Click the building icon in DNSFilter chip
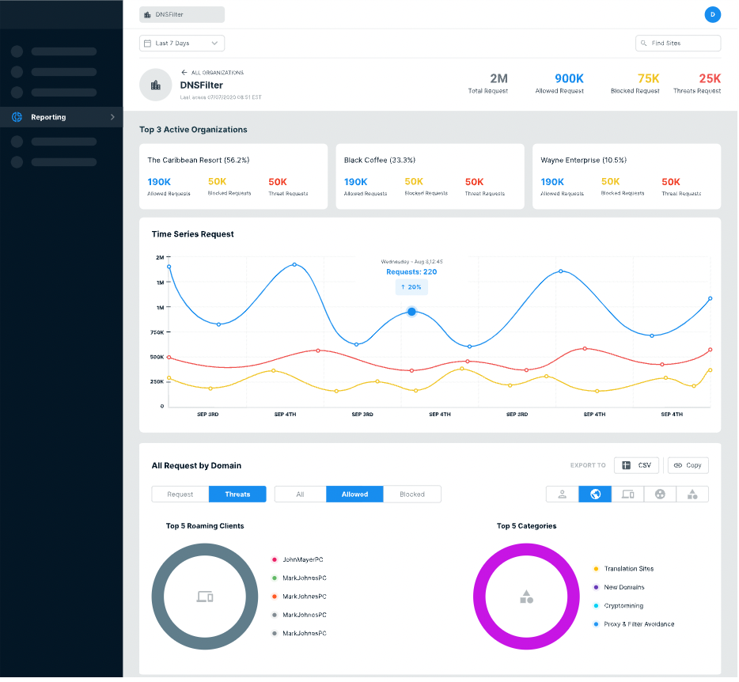Image resolution: width=739 pixels, height=682 pixels. [147, 15]
